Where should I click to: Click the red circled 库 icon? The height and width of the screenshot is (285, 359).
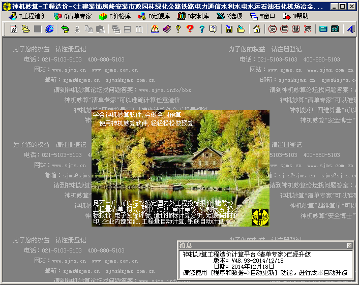point(284,29)
